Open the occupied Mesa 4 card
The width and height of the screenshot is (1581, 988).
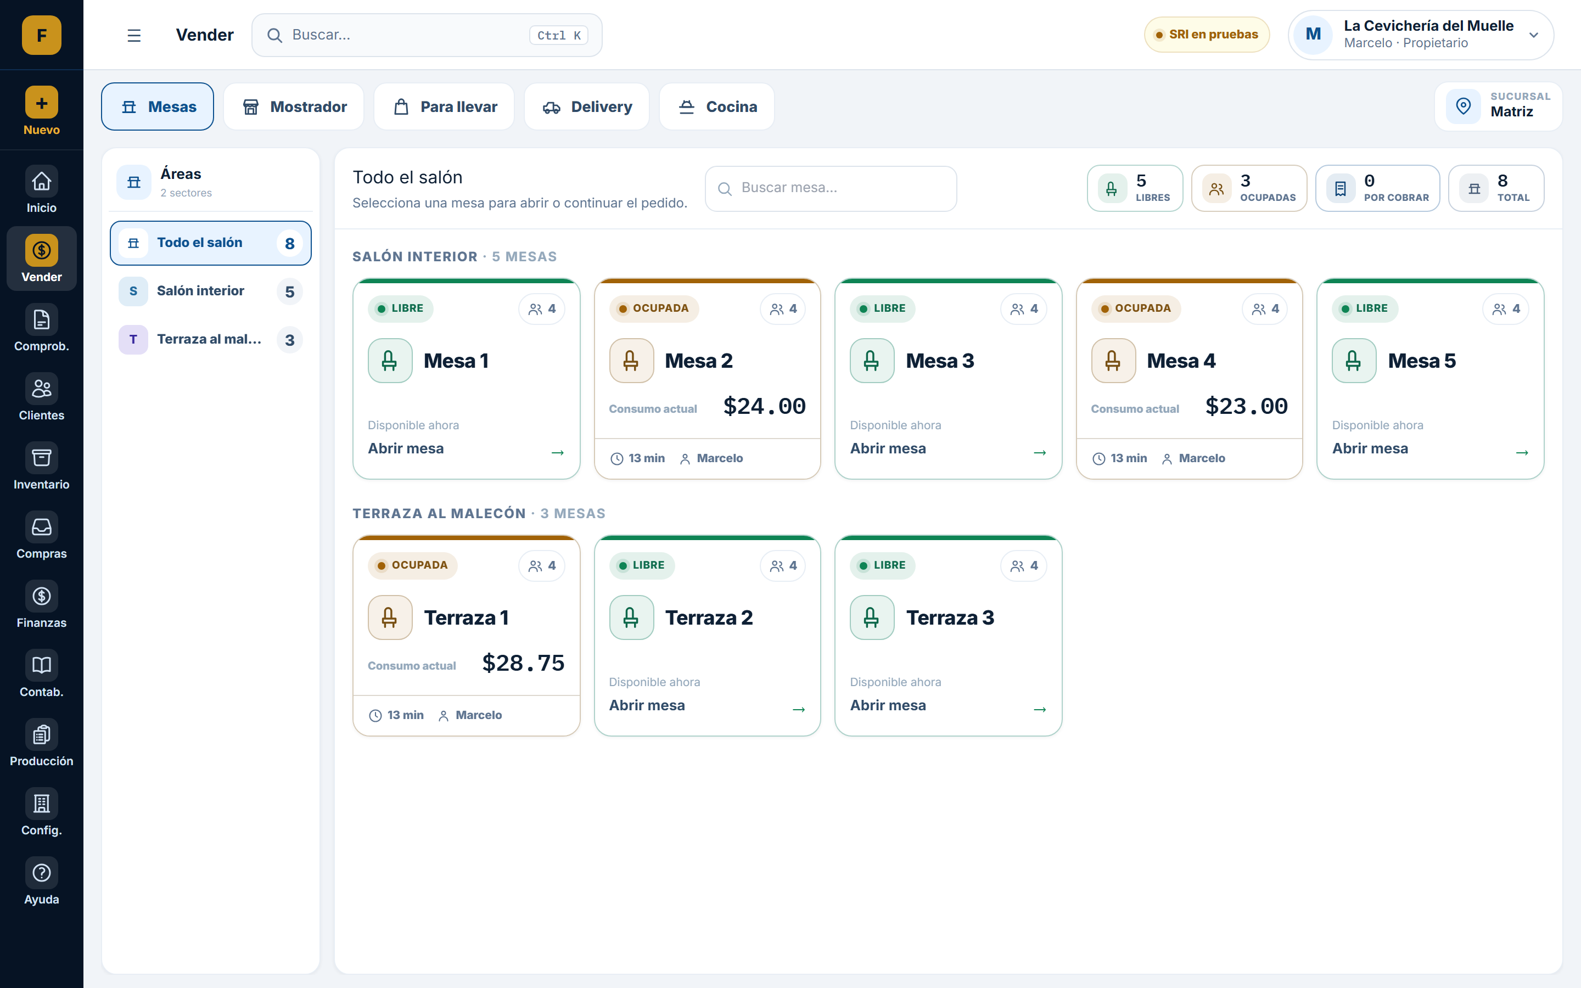[1189, 379]
